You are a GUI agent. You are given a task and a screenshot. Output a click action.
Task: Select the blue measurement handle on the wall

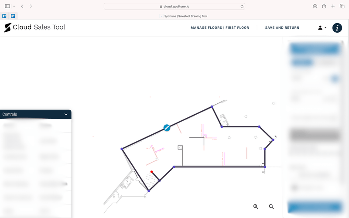(167, 128)
